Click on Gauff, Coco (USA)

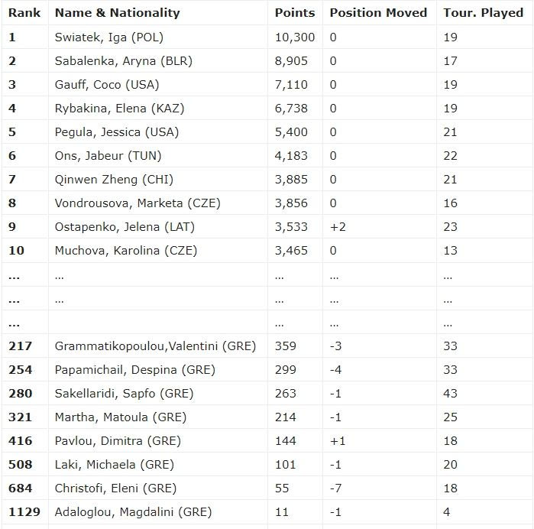[x=107, y=84]
